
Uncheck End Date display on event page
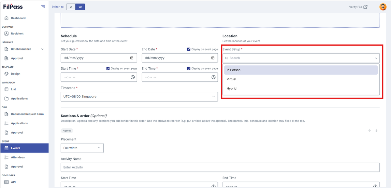(189, 49)
